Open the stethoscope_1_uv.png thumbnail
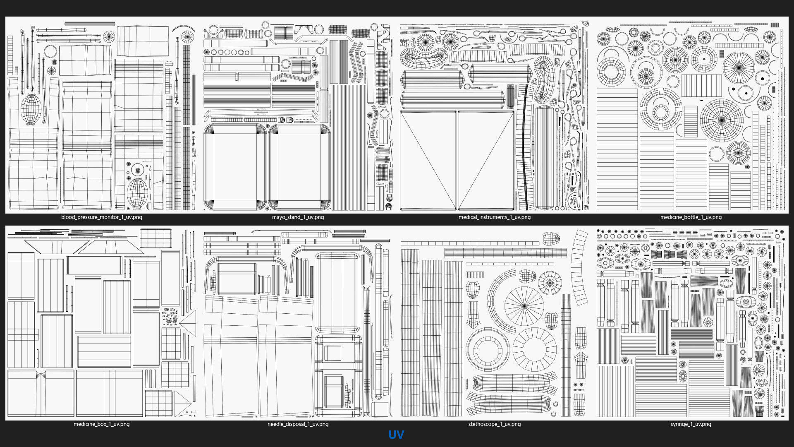This screenshot has width=794, height=447. click(x=494, y=323)
